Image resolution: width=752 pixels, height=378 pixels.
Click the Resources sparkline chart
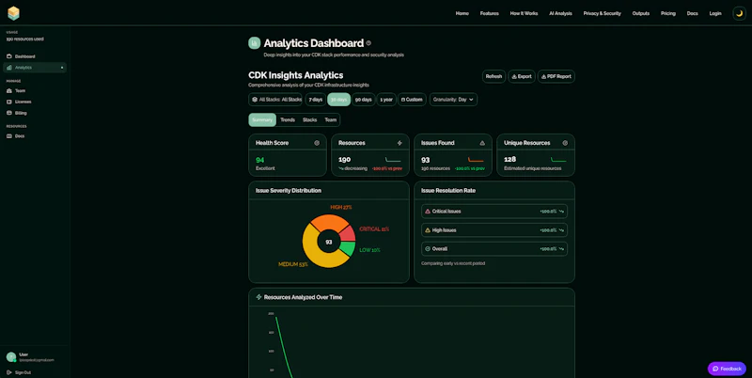(x=393, y=159)
